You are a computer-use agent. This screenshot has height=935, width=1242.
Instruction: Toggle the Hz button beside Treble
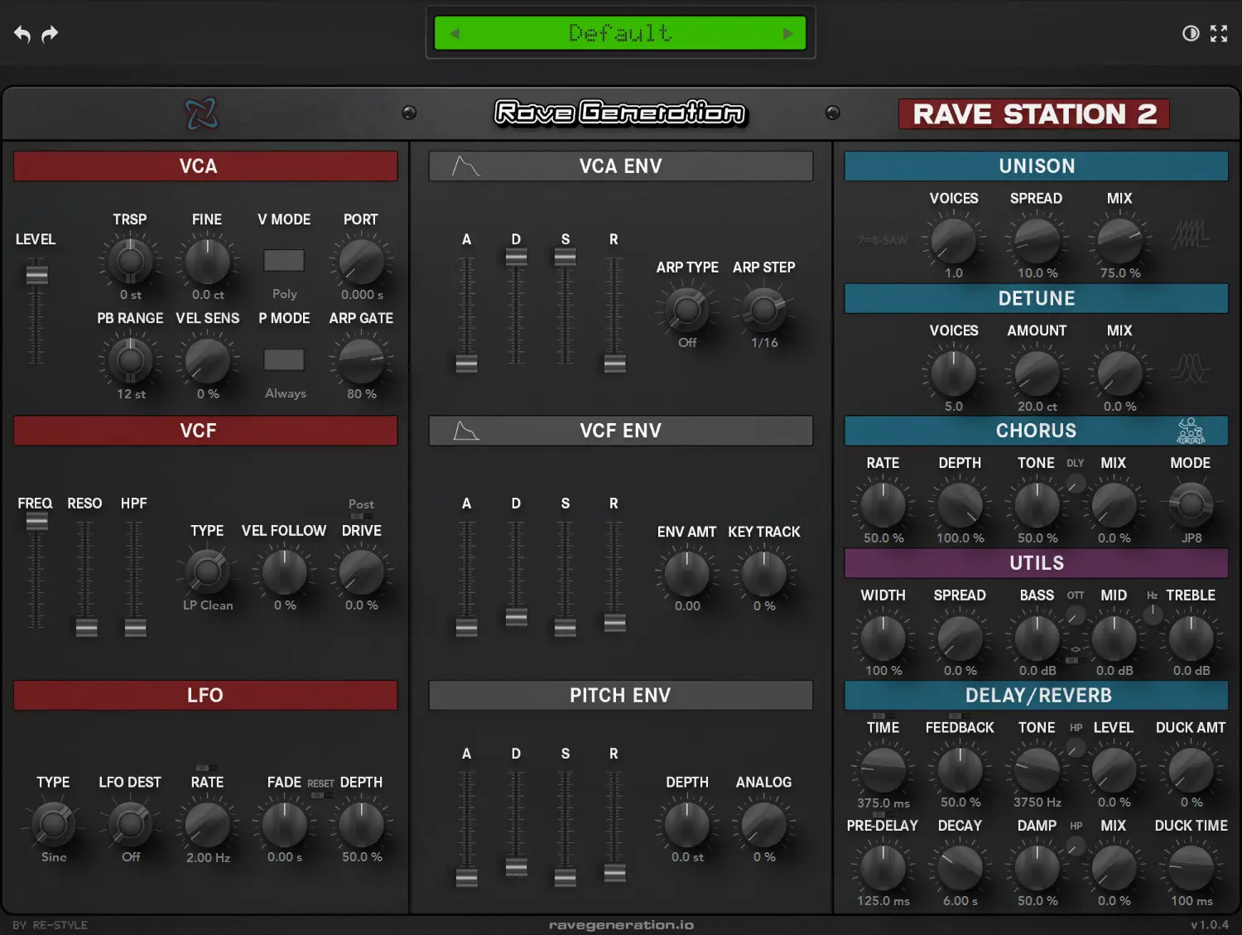pyautogui.click(x=1152, y=614)
